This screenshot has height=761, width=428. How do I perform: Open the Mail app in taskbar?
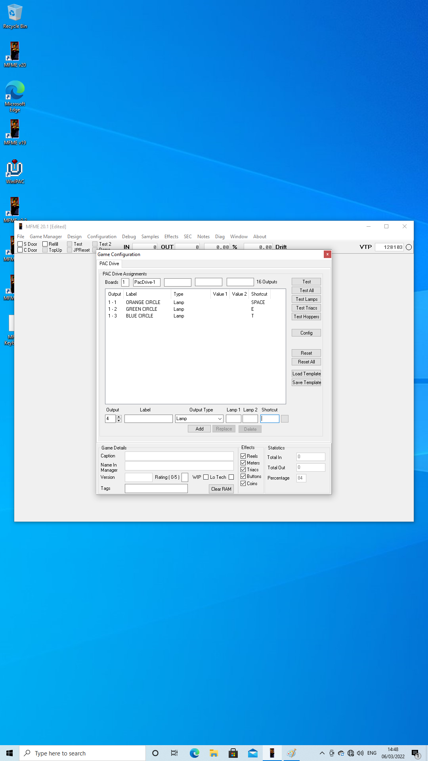pyautogui.click(x=253, y=753)
